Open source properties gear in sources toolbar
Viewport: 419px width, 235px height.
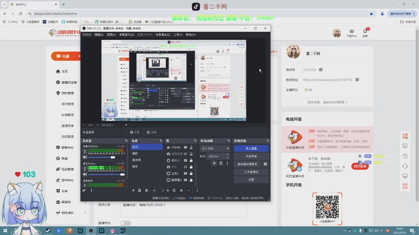(181, 191)
